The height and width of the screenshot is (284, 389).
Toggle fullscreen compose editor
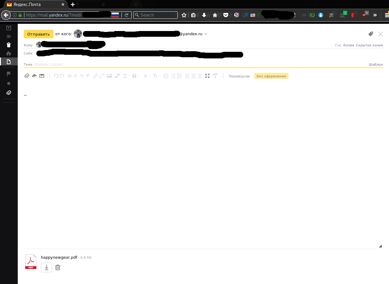207,76
